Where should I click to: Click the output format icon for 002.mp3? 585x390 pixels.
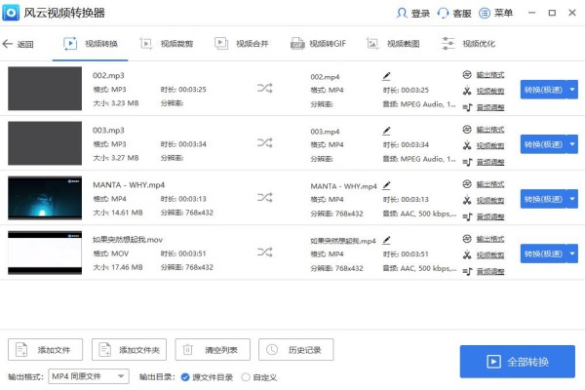click(468, 74)
